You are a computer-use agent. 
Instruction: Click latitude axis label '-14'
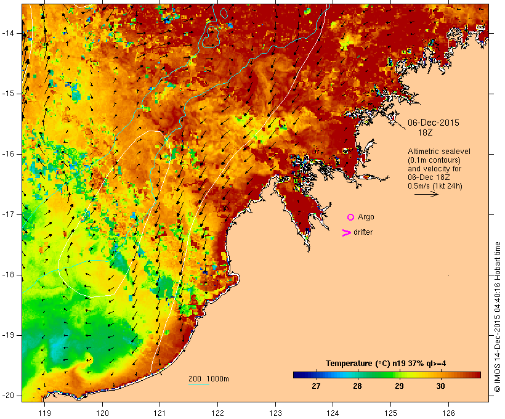point(8,33)
